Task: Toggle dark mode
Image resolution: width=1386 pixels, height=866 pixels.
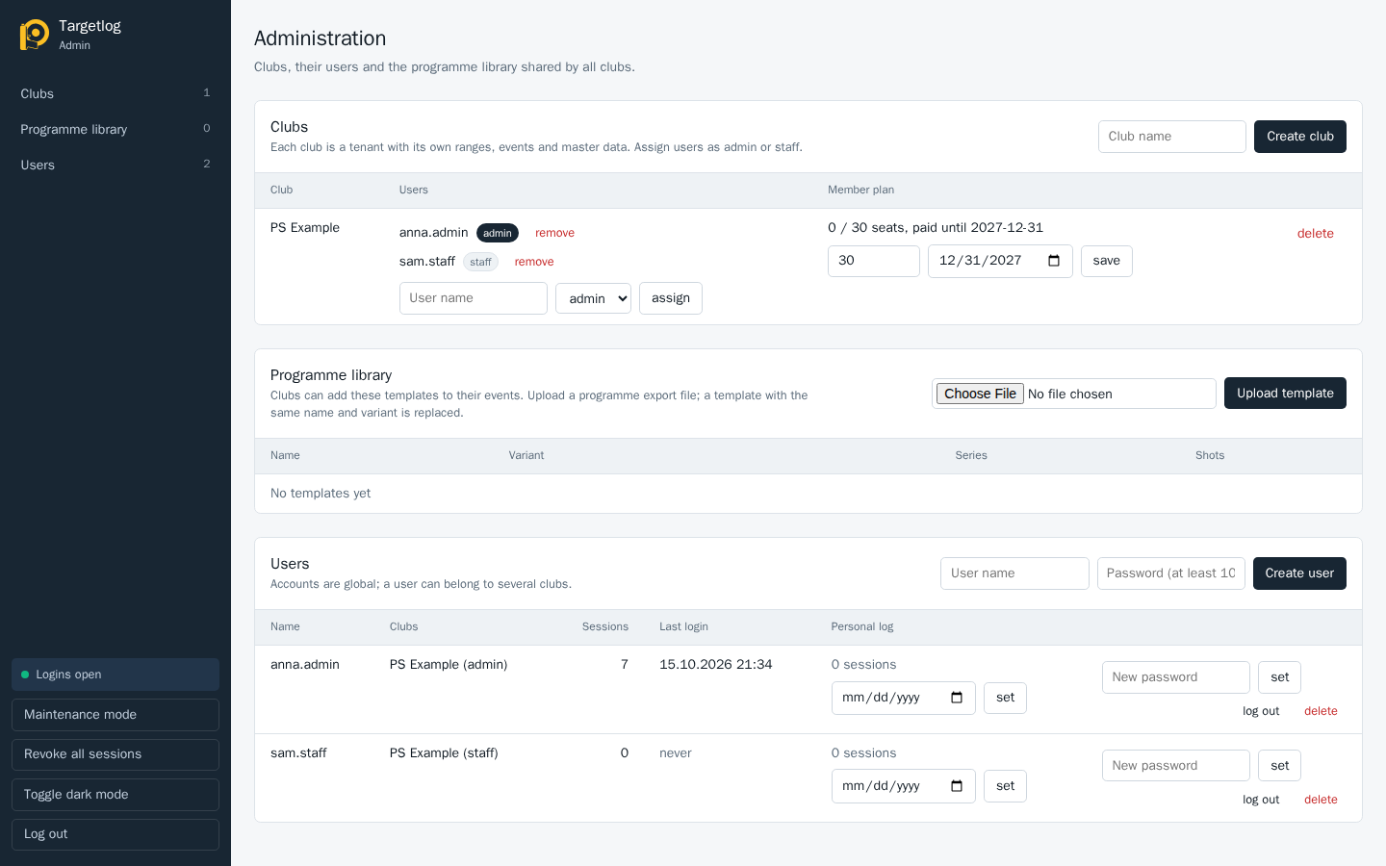Action: tap(115, 795)
